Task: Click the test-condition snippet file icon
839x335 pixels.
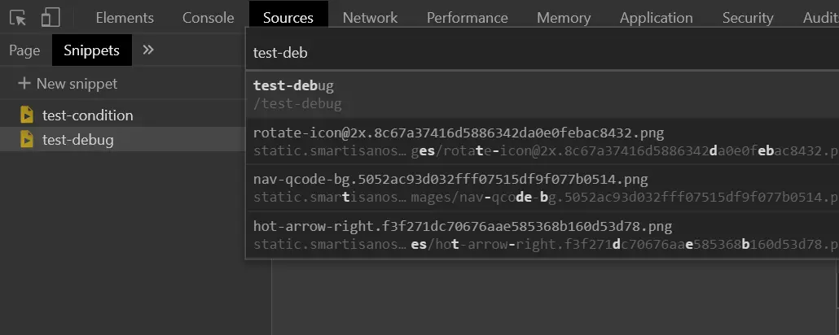Action: 27,115
